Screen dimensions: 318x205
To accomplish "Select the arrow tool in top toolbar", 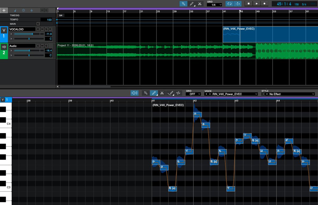I will [183, 4].
